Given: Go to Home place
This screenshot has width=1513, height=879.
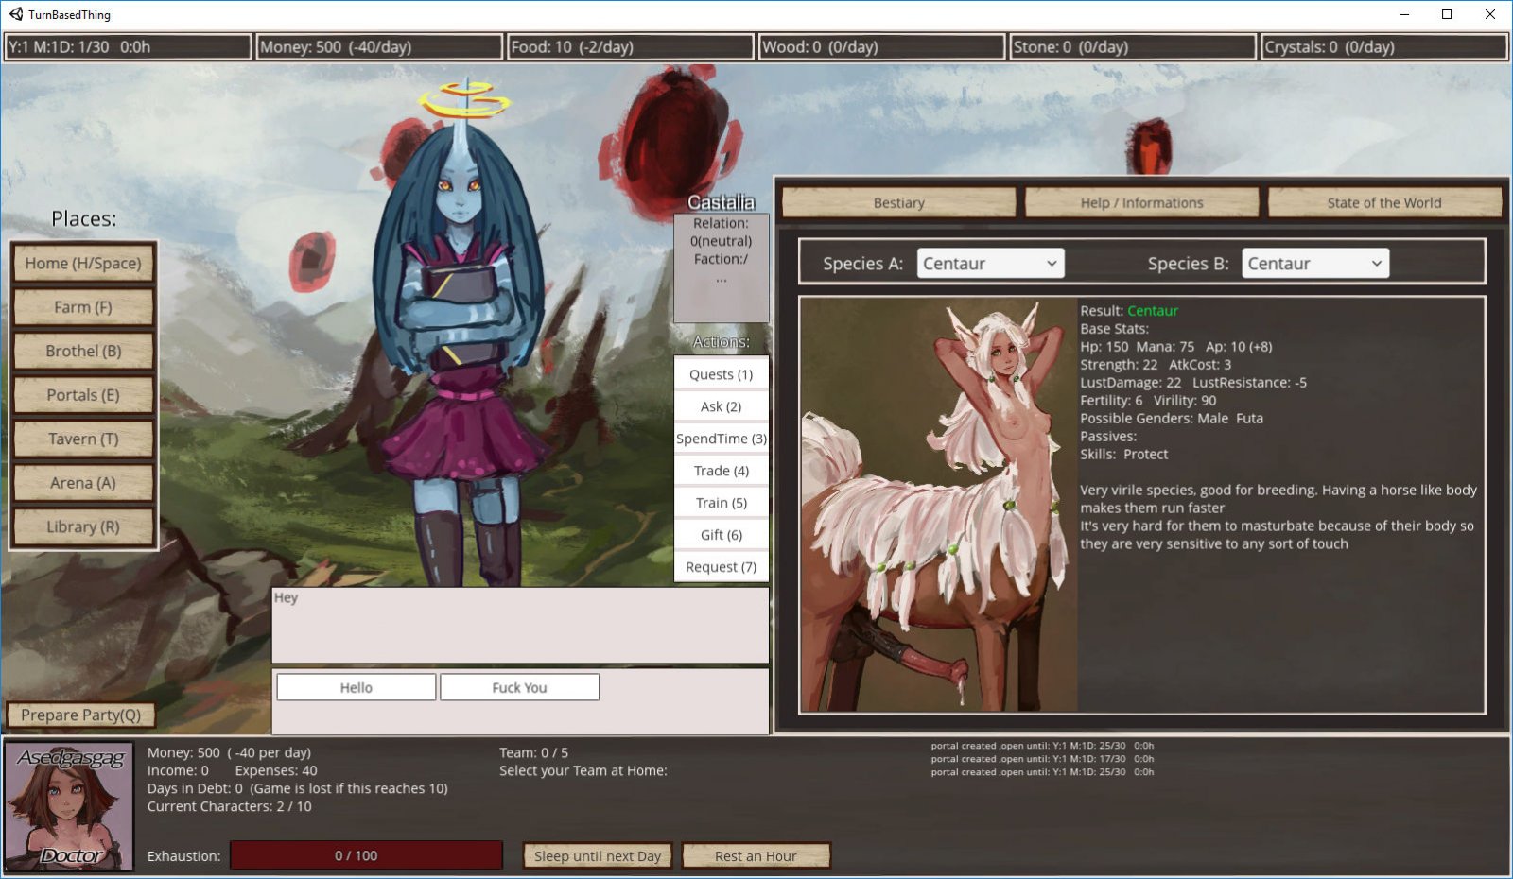Looking at the screenshot, I should [83, 264].
